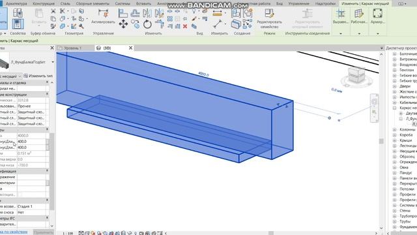The height and width of the screenshot is (235, 417).
Task: Click Редактировать семейство button
Action: coord(269,18)
